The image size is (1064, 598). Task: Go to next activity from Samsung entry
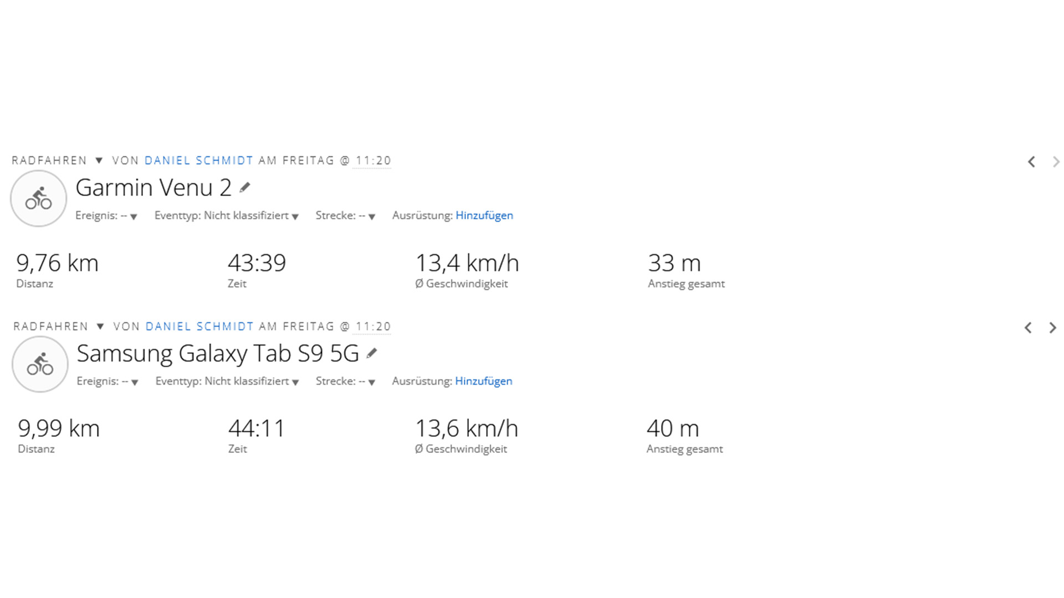coord(1052,328)
